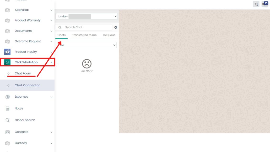Open the Overtime Request menu label

[x=28, y=41]
